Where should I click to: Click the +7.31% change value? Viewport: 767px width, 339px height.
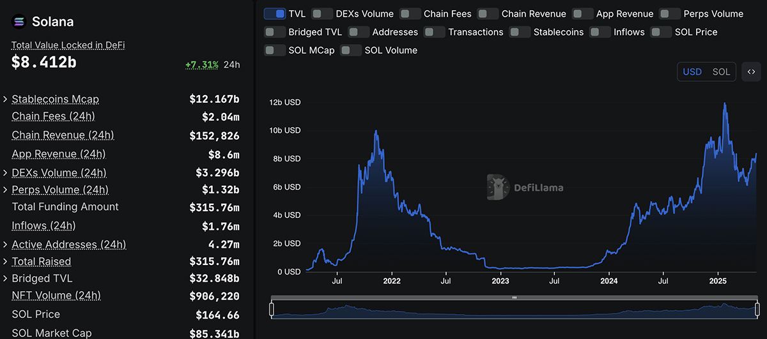pyautogui.click(x=202, y=64)
